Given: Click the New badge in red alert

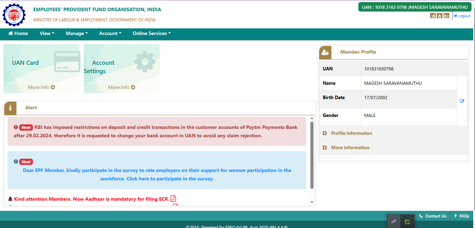Looking at the screenshot, I should (26, 127).
